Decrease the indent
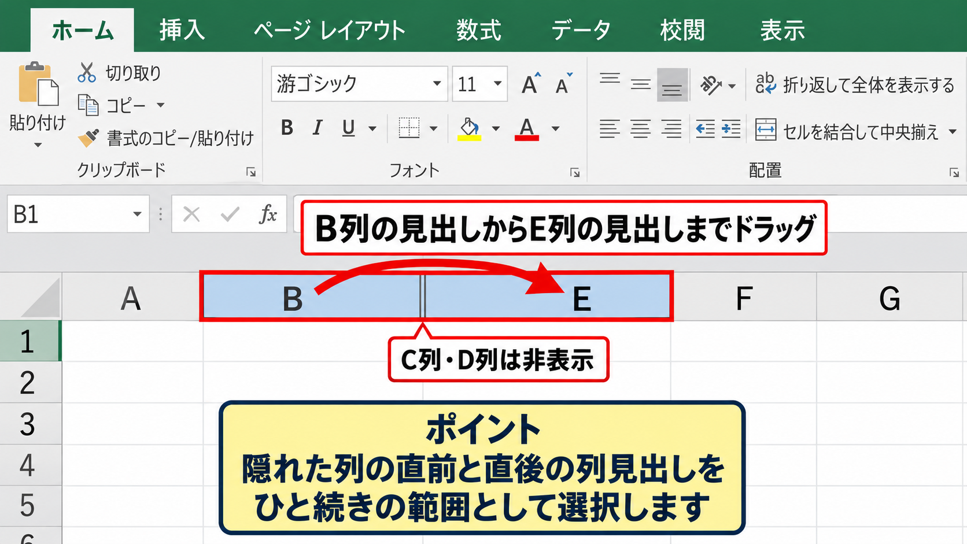 tap(704, 128)
